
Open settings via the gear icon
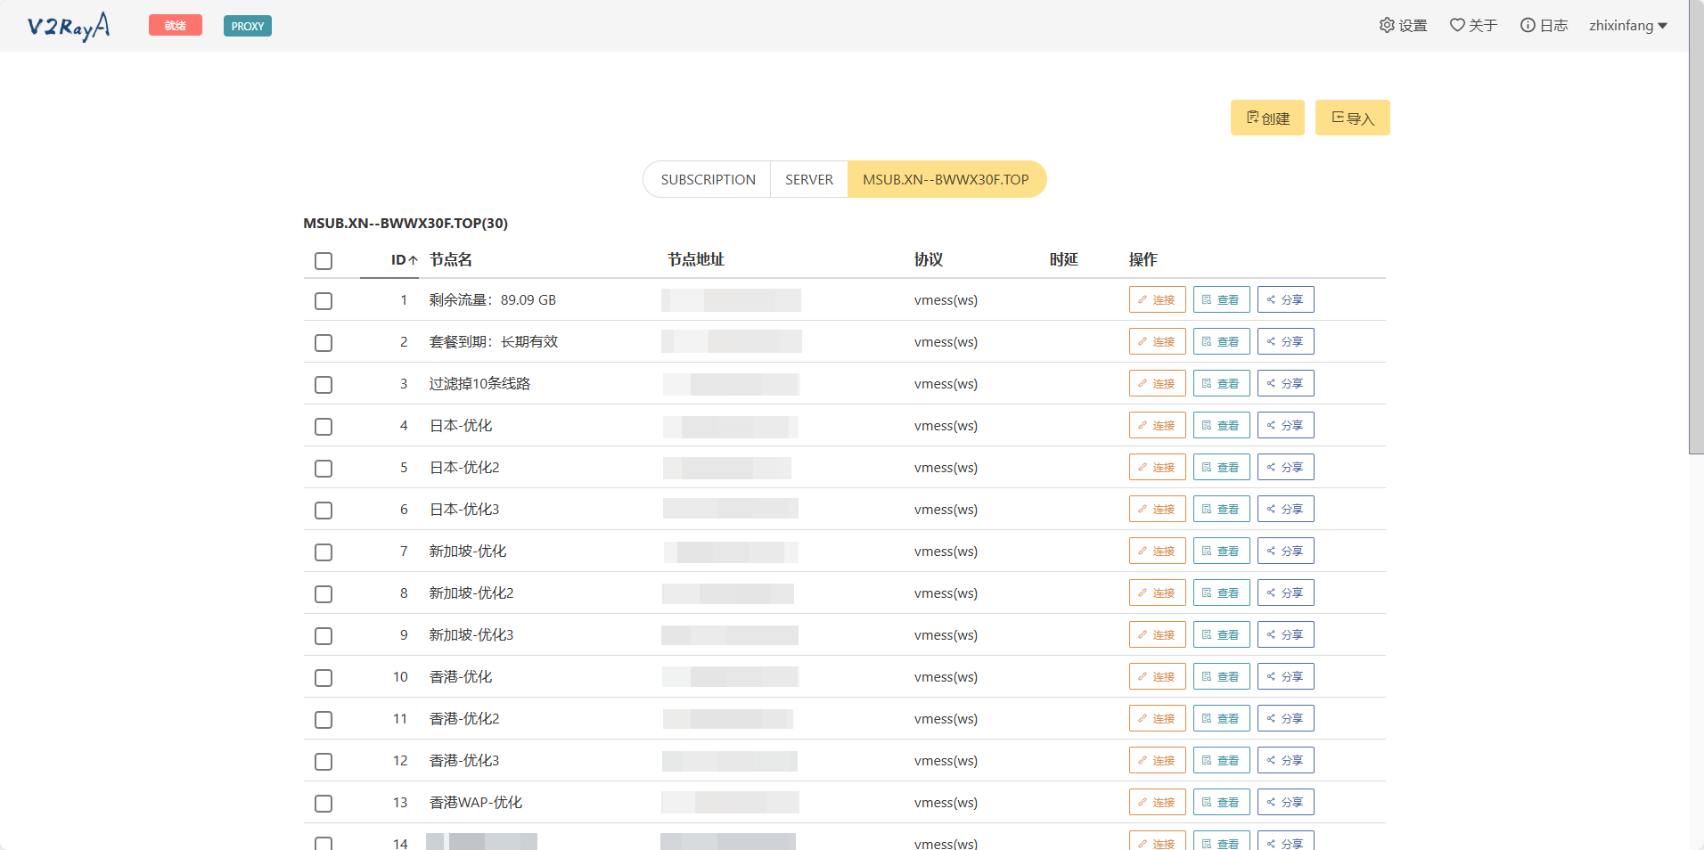tap(1387, 25)
